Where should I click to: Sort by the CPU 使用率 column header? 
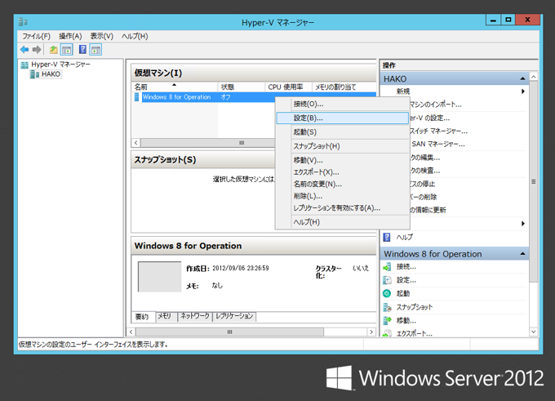(288, 87)
